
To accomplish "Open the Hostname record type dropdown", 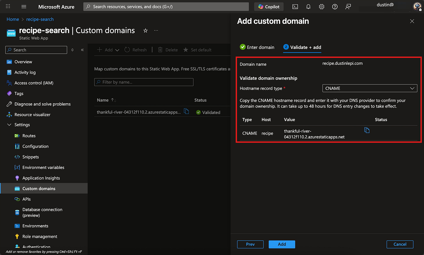I will (370, 88).
